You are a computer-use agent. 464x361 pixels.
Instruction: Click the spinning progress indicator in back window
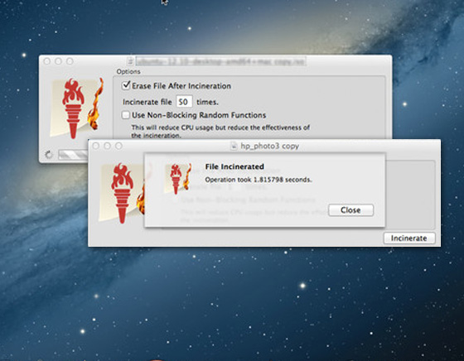point(49,154)
